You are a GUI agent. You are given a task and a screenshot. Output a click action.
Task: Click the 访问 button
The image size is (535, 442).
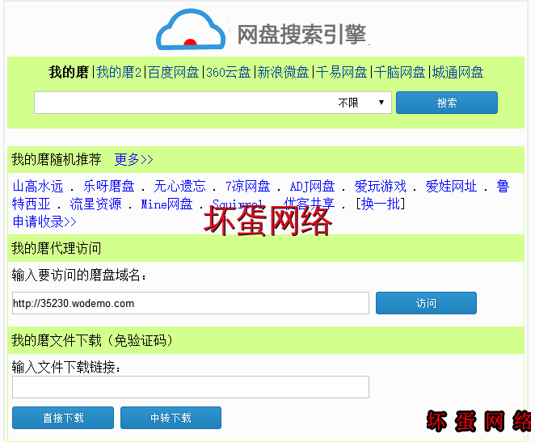[x=426, y=303]
